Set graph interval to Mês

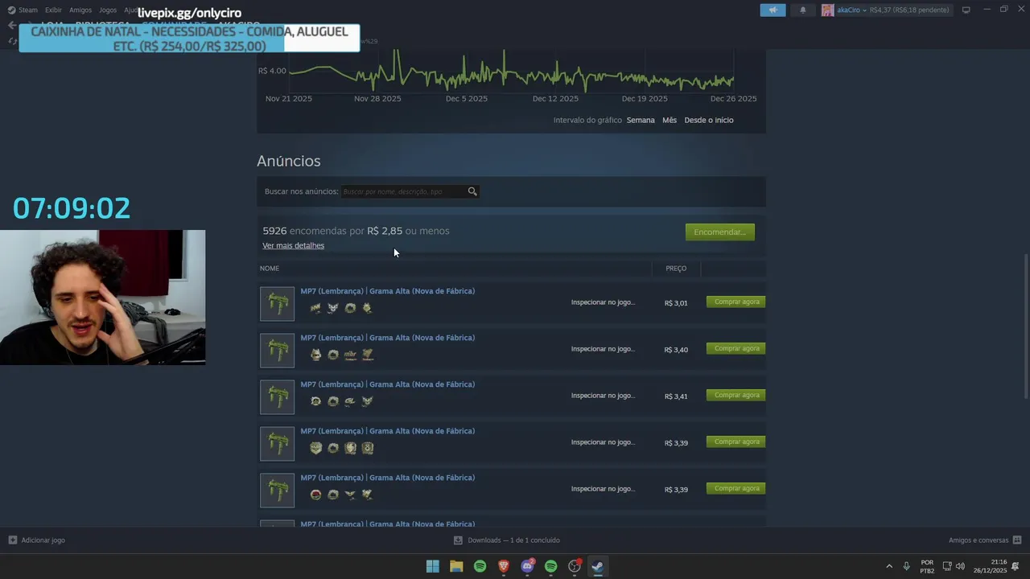(x=669, y=120)
